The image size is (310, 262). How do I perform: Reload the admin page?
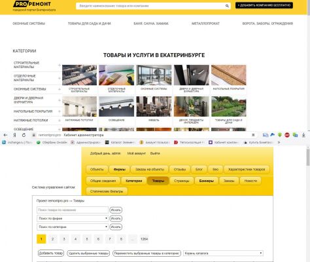click(x=24, y=135)
